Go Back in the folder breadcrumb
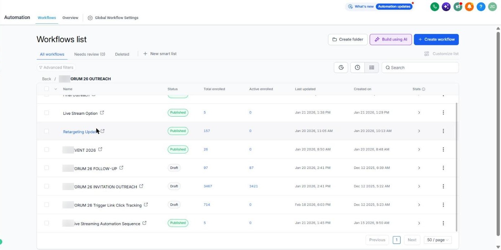Screen dimensions: 501x250 coord(47,79)
